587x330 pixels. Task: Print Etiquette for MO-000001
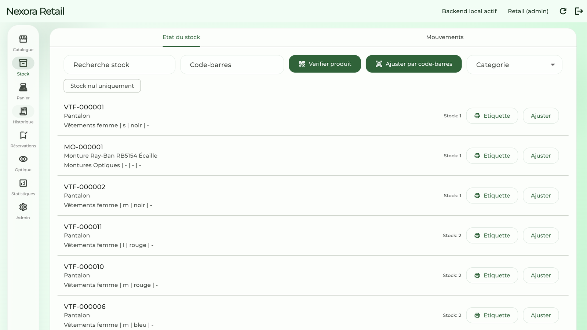[x=492, y=155]
